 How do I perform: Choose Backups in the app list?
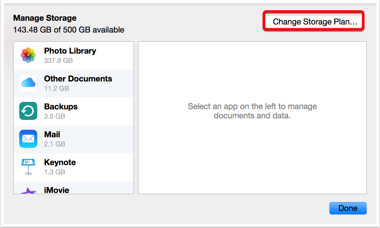pos(61,107)
